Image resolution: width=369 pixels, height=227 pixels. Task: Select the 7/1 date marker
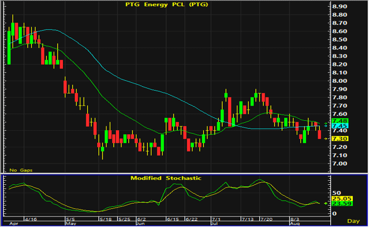(x=216, y=219)
